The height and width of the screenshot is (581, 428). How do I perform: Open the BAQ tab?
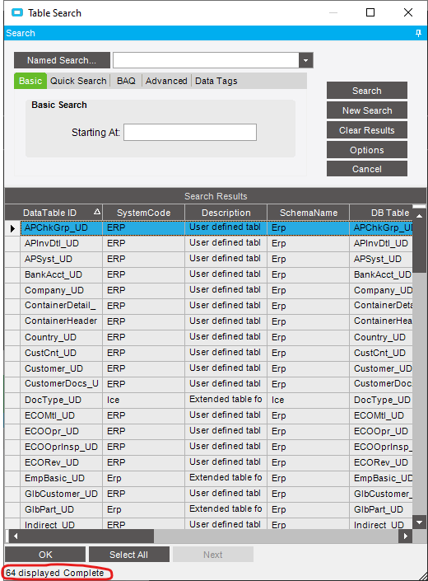pos(126,81)
